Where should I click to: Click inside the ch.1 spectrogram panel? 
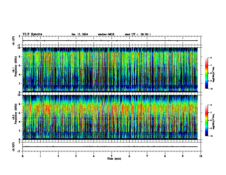point(110,70)
